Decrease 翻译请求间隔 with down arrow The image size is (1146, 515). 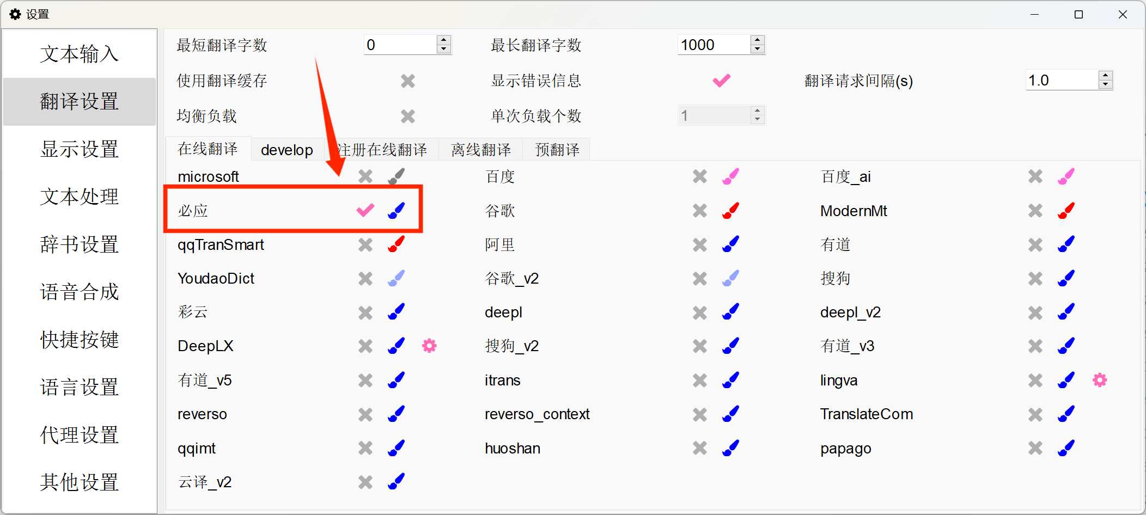coord(1105,84)
